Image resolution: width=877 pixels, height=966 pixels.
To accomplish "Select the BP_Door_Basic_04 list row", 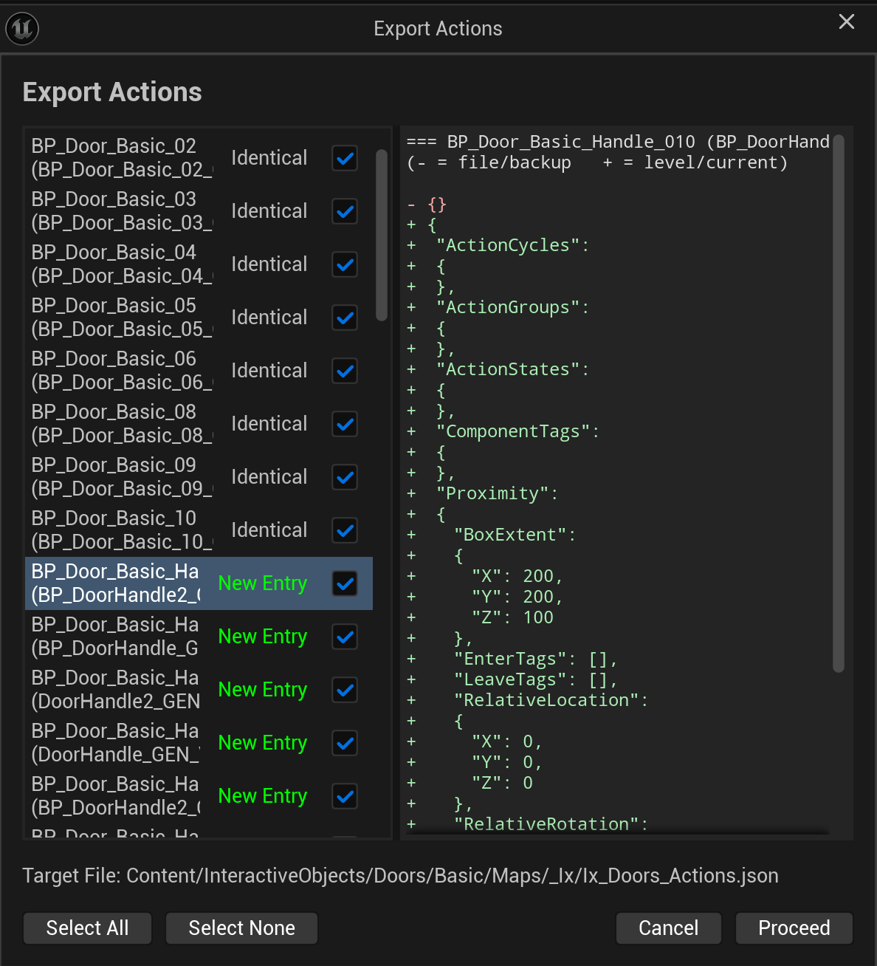I will click(x=199, y=264).
